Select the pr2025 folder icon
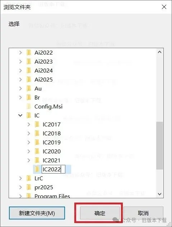Viewport: 172px width, 227px height. click(x=29, y=187)
